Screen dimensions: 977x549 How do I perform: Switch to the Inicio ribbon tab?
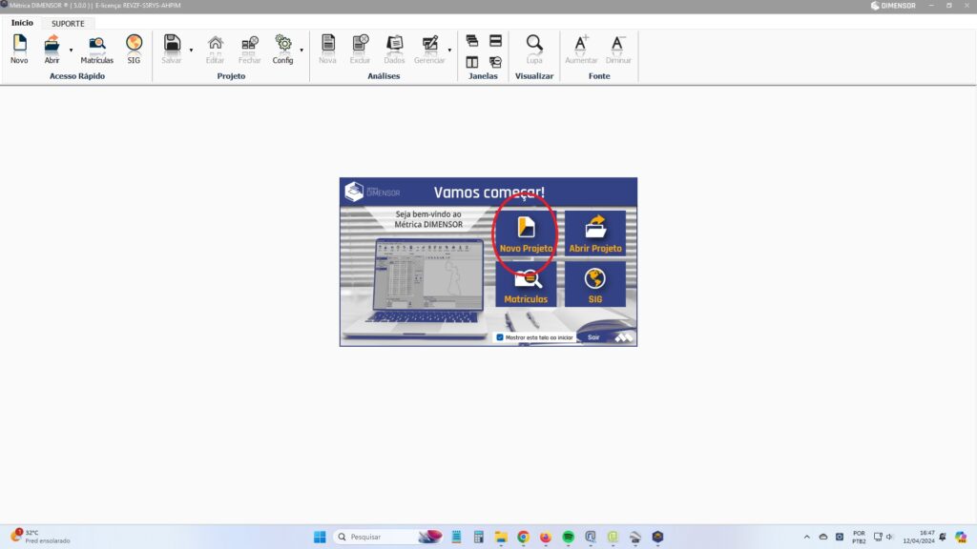click(22, 23)
